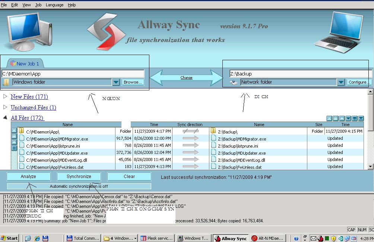Click sync direction arrow for MDMigrator.exe row
The height and width of the screenshot is (242, 374).
(x=191, y=138)
